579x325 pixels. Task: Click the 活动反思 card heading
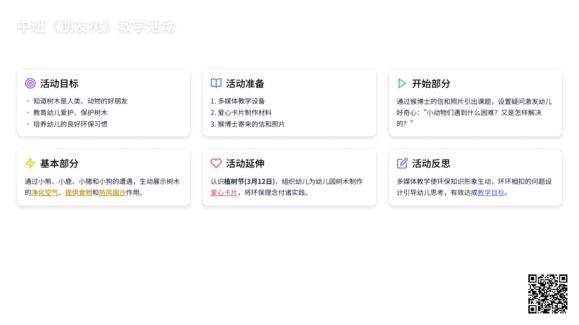[x=431, y=163]
